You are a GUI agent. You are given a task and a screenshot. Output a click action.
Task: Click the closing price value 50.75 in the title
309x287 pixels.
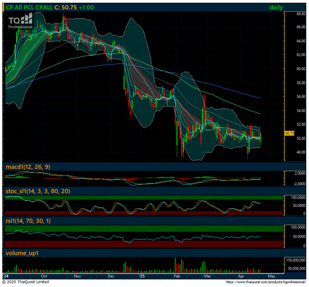[69, 8]
